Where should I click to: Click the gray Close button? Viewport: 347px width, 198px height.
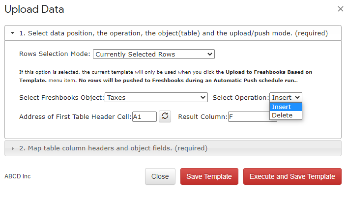pyautogui.click(x=160, y=176)
